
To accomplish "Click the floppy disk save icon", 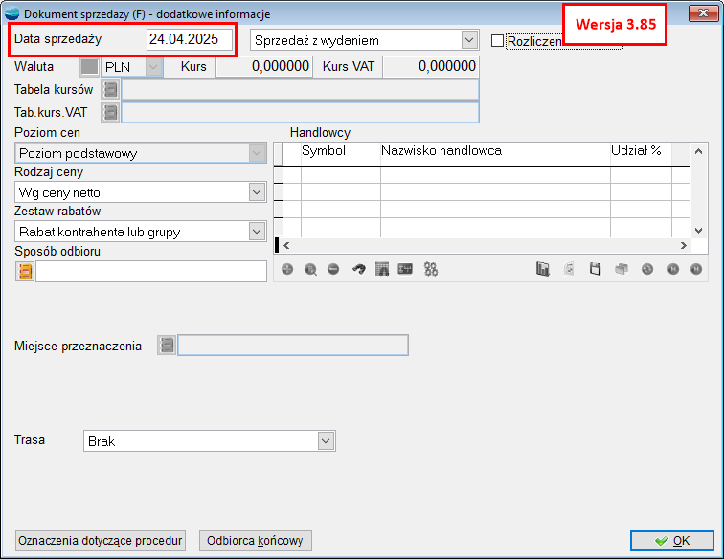I will (x=595, y=270).
